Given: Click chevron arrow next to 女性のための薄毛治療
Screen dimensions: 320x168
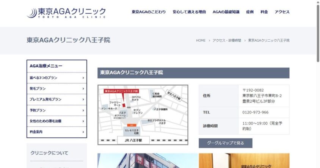Looking at the screenshot, I should 83,121.
